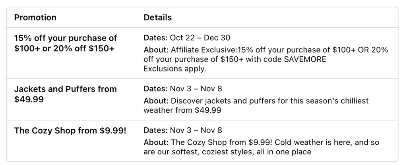
Task: Click the Cozy Shop Nov 3 – Nov 8 dates
Action: coord(196,130)
